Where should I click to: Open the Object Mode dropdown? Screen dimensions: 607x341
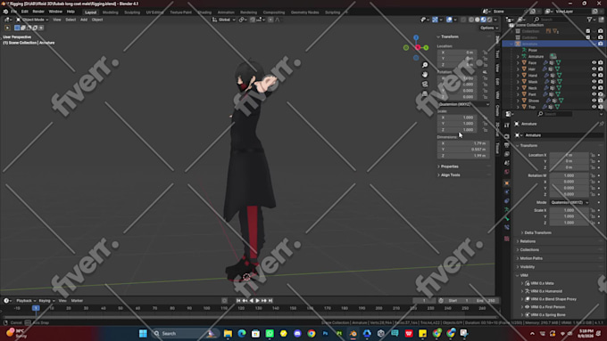point(32,20)
